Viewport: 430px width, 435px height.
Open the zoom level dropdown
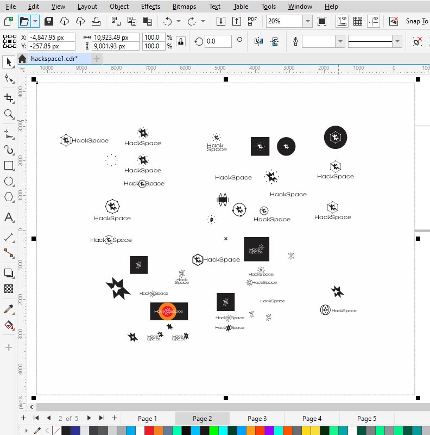[307, 21]
